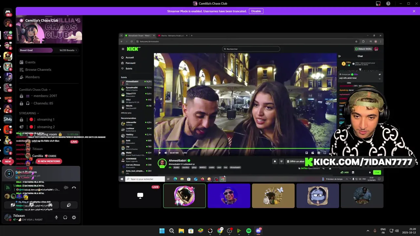Start an activity with the controller icon

point(50,205)
